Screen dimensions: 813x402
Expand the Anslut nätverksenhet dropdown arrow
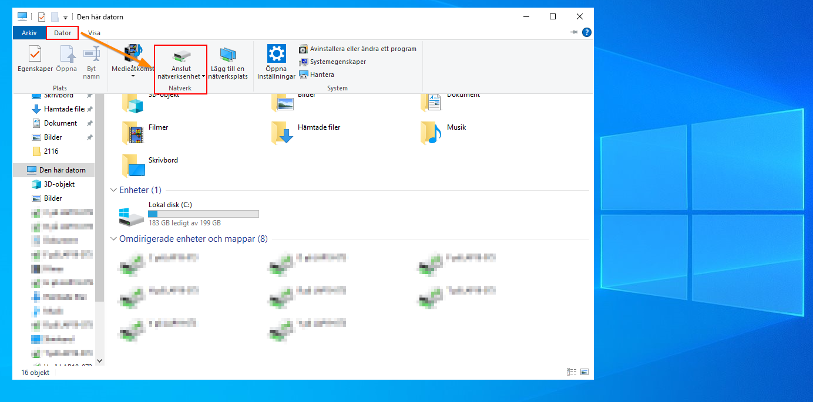point(203,76)
